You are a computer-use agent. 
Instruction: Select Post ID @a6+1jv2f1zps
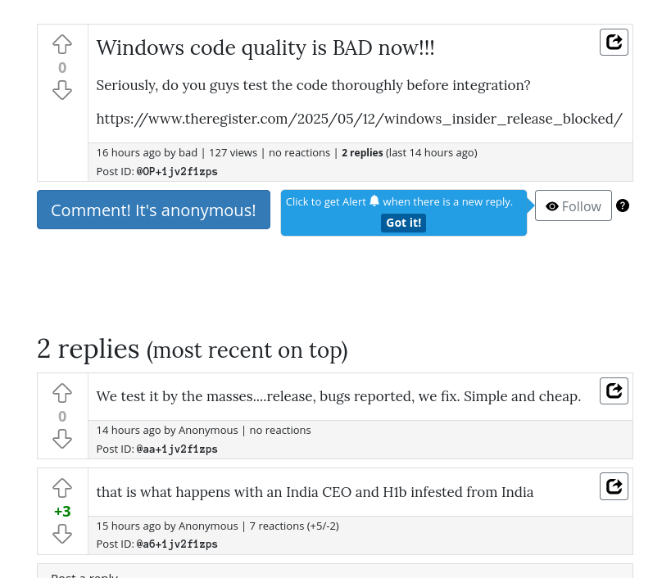coord(177,544)
